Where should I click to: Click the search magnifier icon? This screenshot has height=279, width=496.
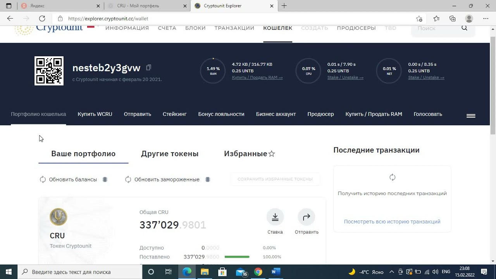click(x=464, y=28)
